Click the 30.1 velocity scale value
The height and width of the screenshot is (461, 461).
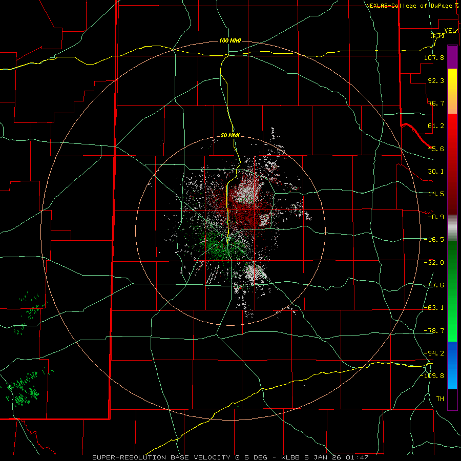pos(436,172)
